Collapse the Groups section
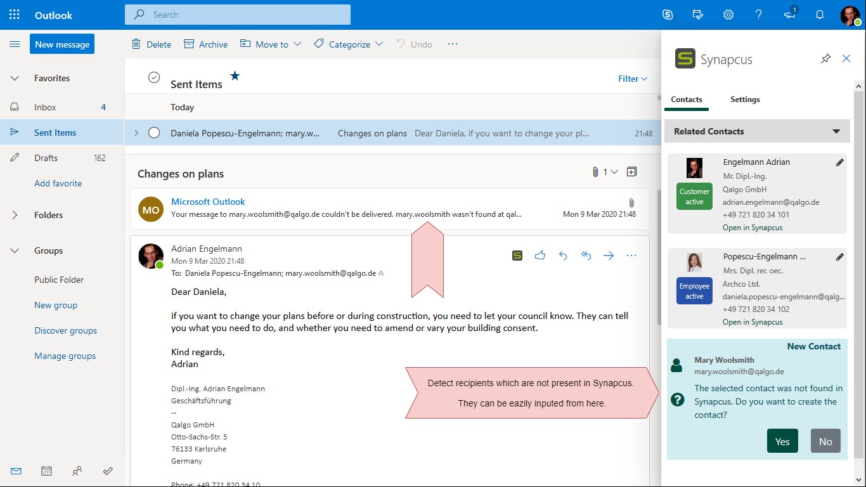 [x=15, y=250]
